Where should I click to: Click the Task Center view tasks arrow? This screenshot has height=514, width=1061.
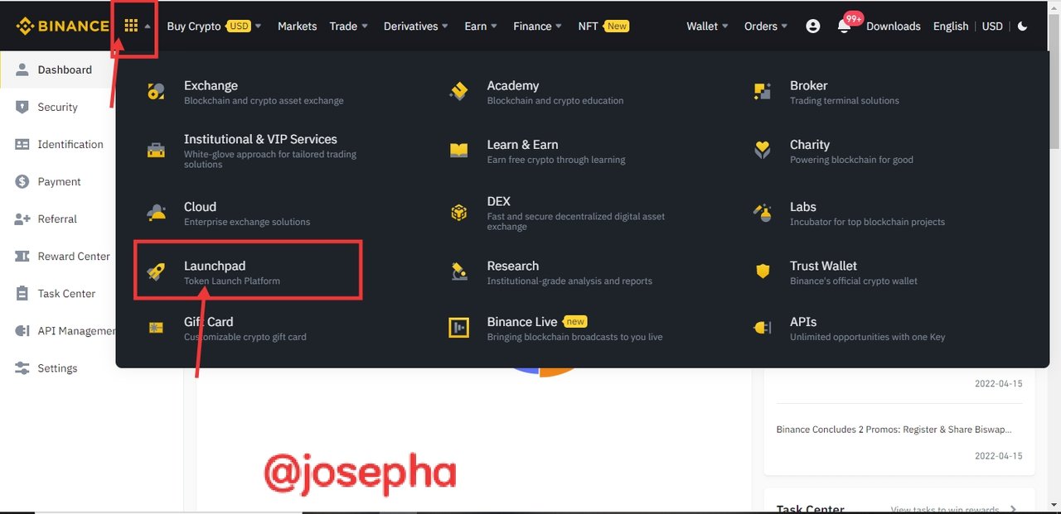click(x=1014, y=509)
